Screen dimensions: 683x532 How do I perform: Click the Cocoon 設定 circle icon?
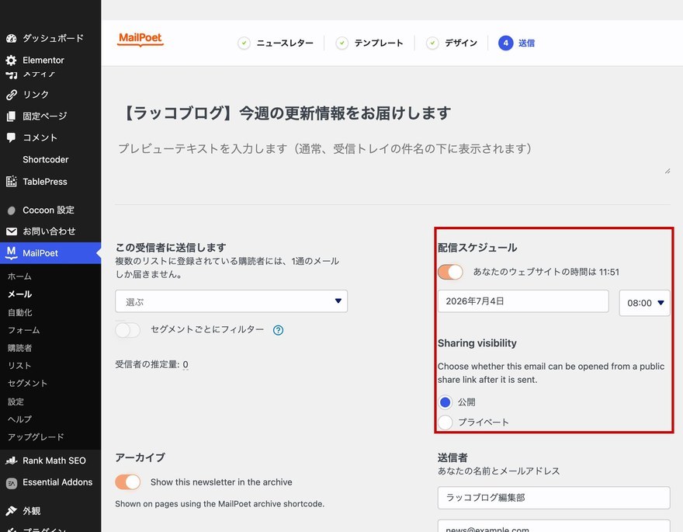(x=12, y=210)
